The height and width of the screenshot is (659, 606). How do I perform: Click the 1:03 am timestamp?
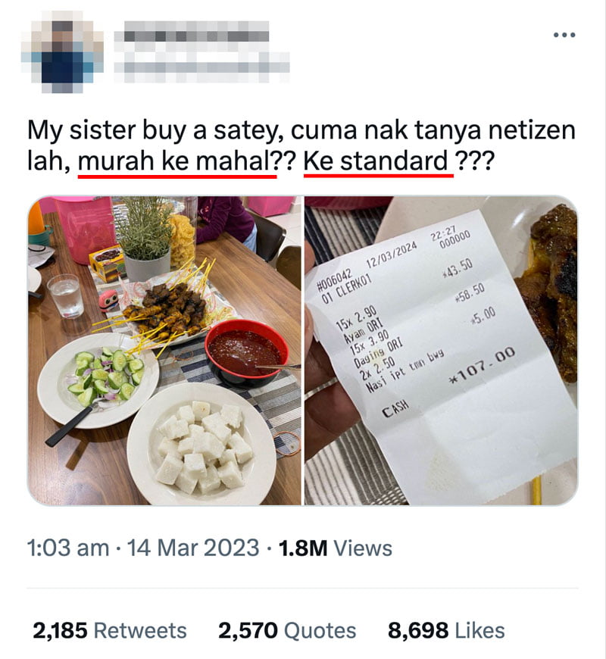click(x=67, y=548)
